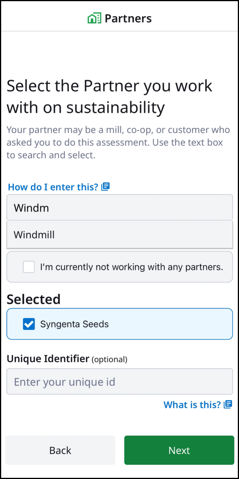Click the document icon beside "What is this?"
The image size is (239, 479).
click(228, 404)
